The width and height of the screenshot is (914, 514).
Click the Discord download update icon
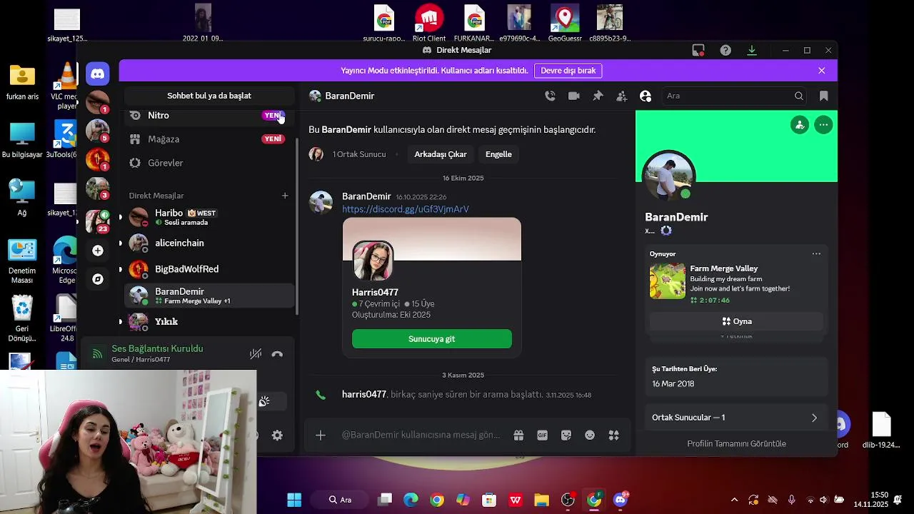(752, 50)
